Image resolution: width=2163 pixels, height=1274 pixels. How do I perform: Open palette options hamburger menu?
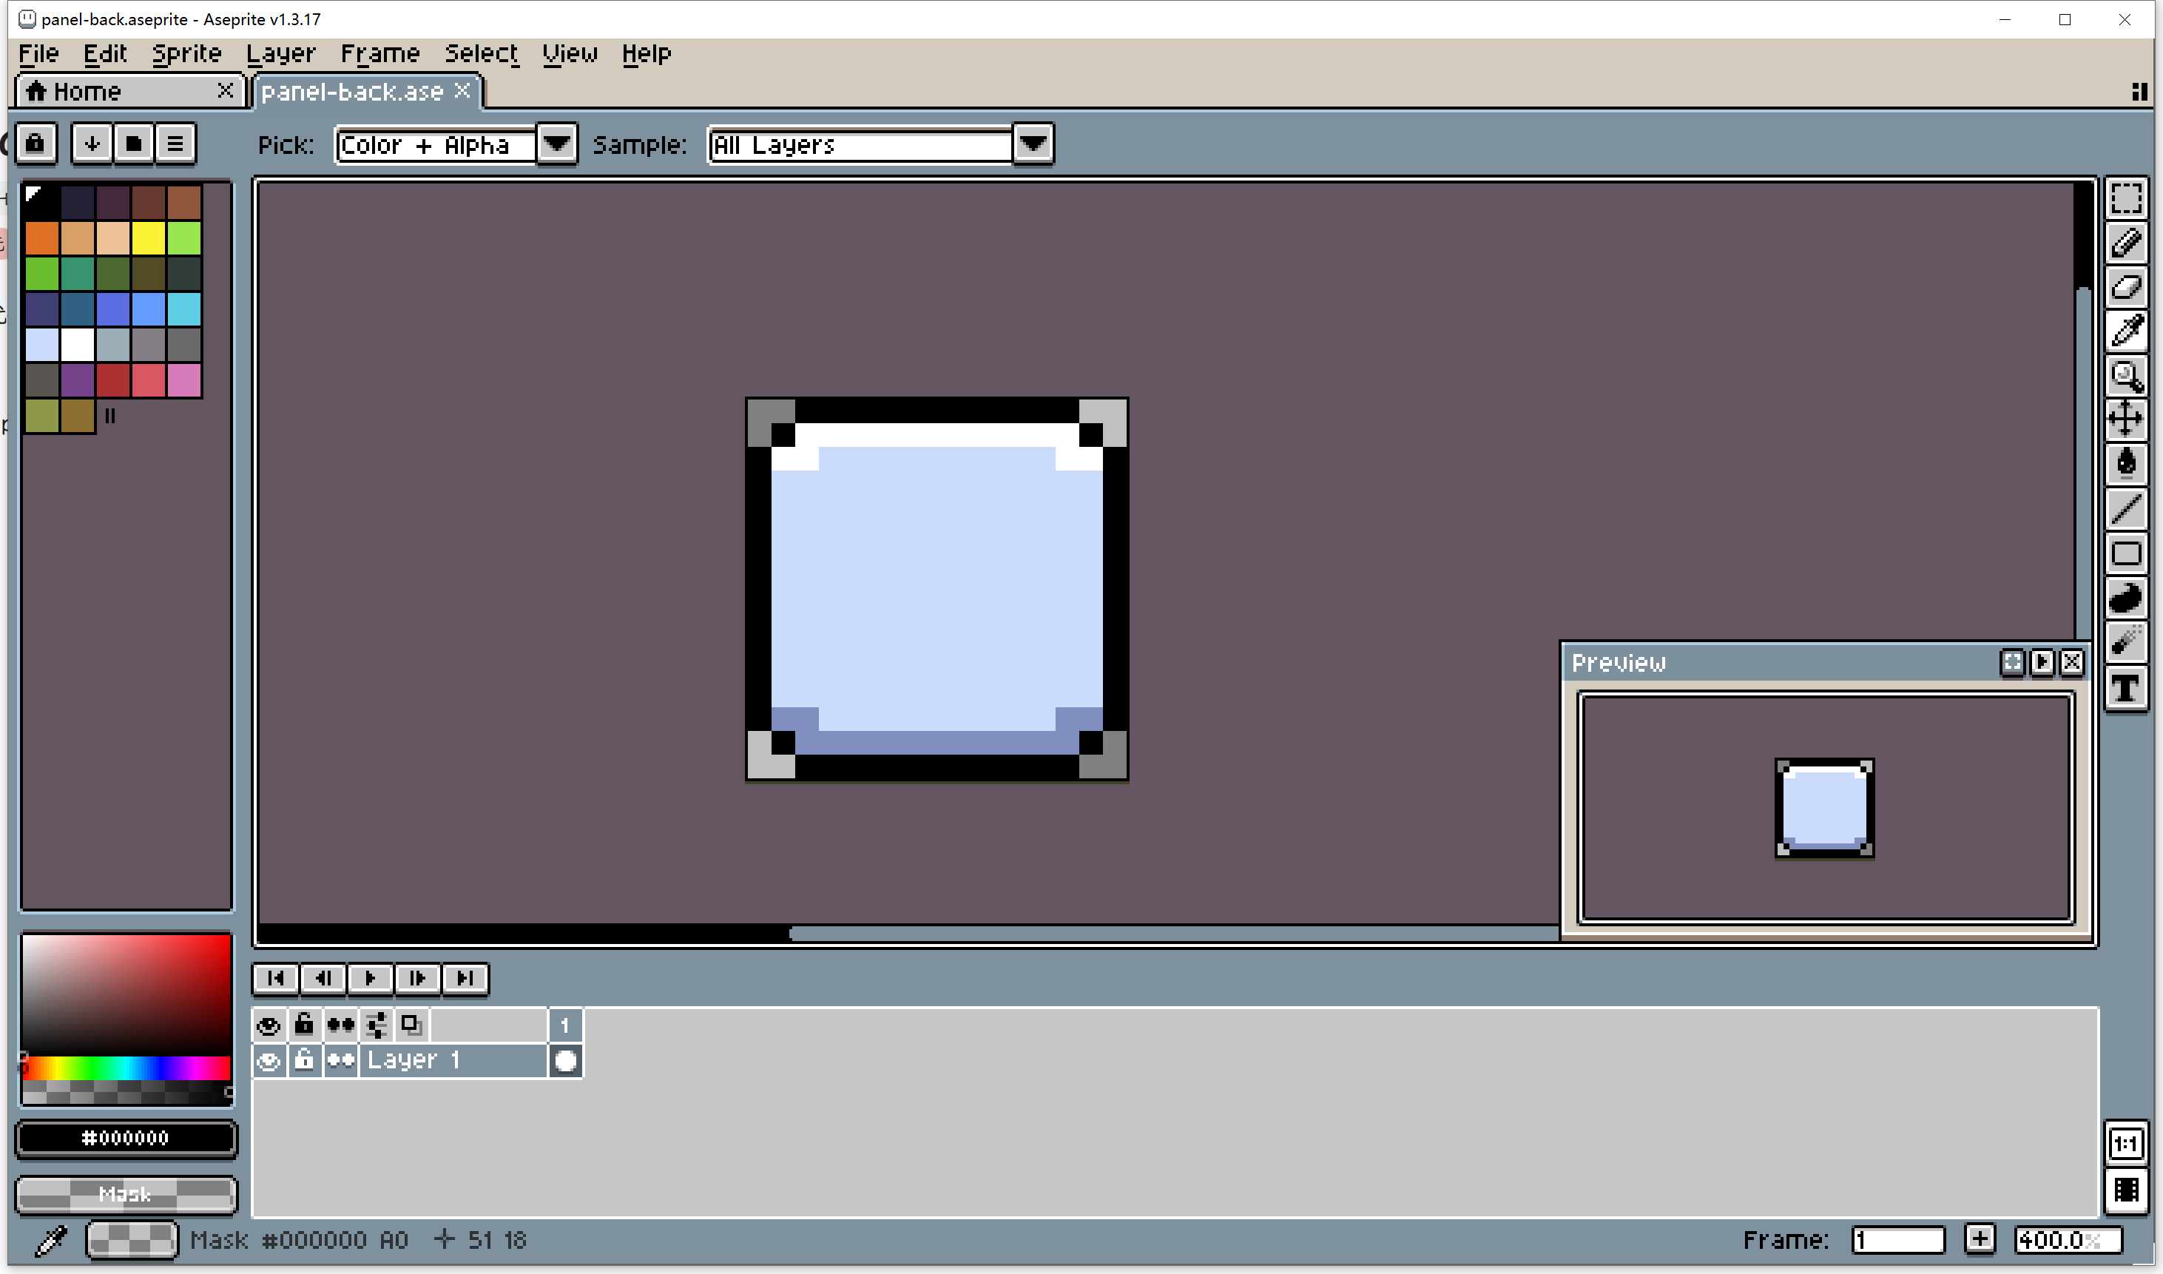tap(175, 144)
